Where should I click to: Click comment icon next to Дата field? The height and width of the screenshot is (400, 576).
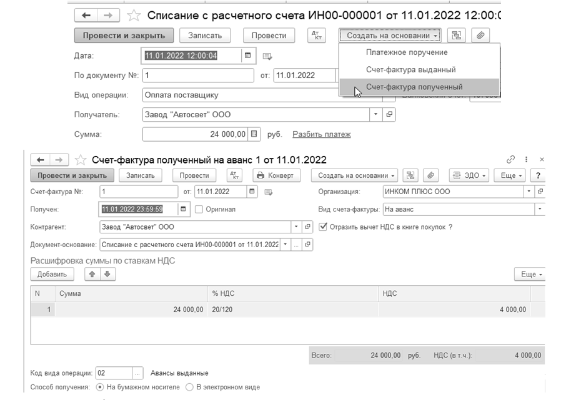point(267,56)
